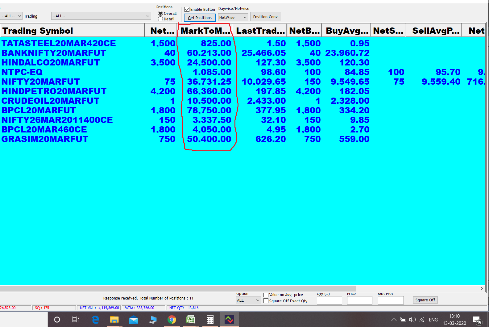Image resolution: width=489 pixels, height=327 pixels.
Task: Click Position Conv button
Action: point(265,17)
